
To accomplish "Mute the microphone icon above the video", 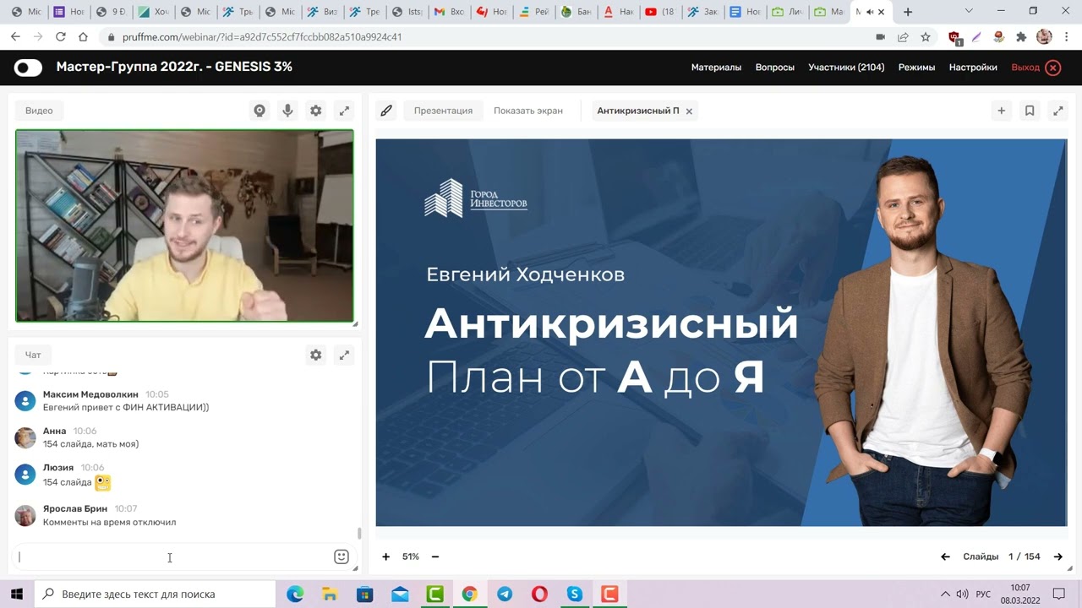I will coord(287,110).
